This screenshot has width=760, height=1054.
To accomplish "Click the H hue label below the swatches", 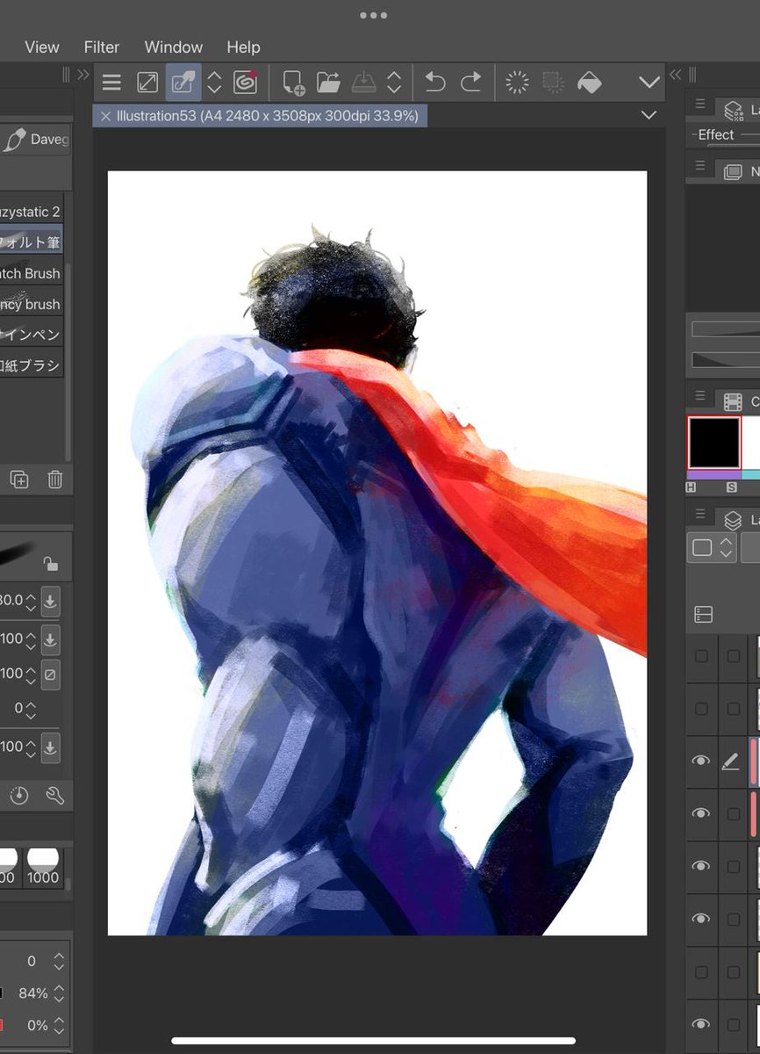I will pos(692,487).
